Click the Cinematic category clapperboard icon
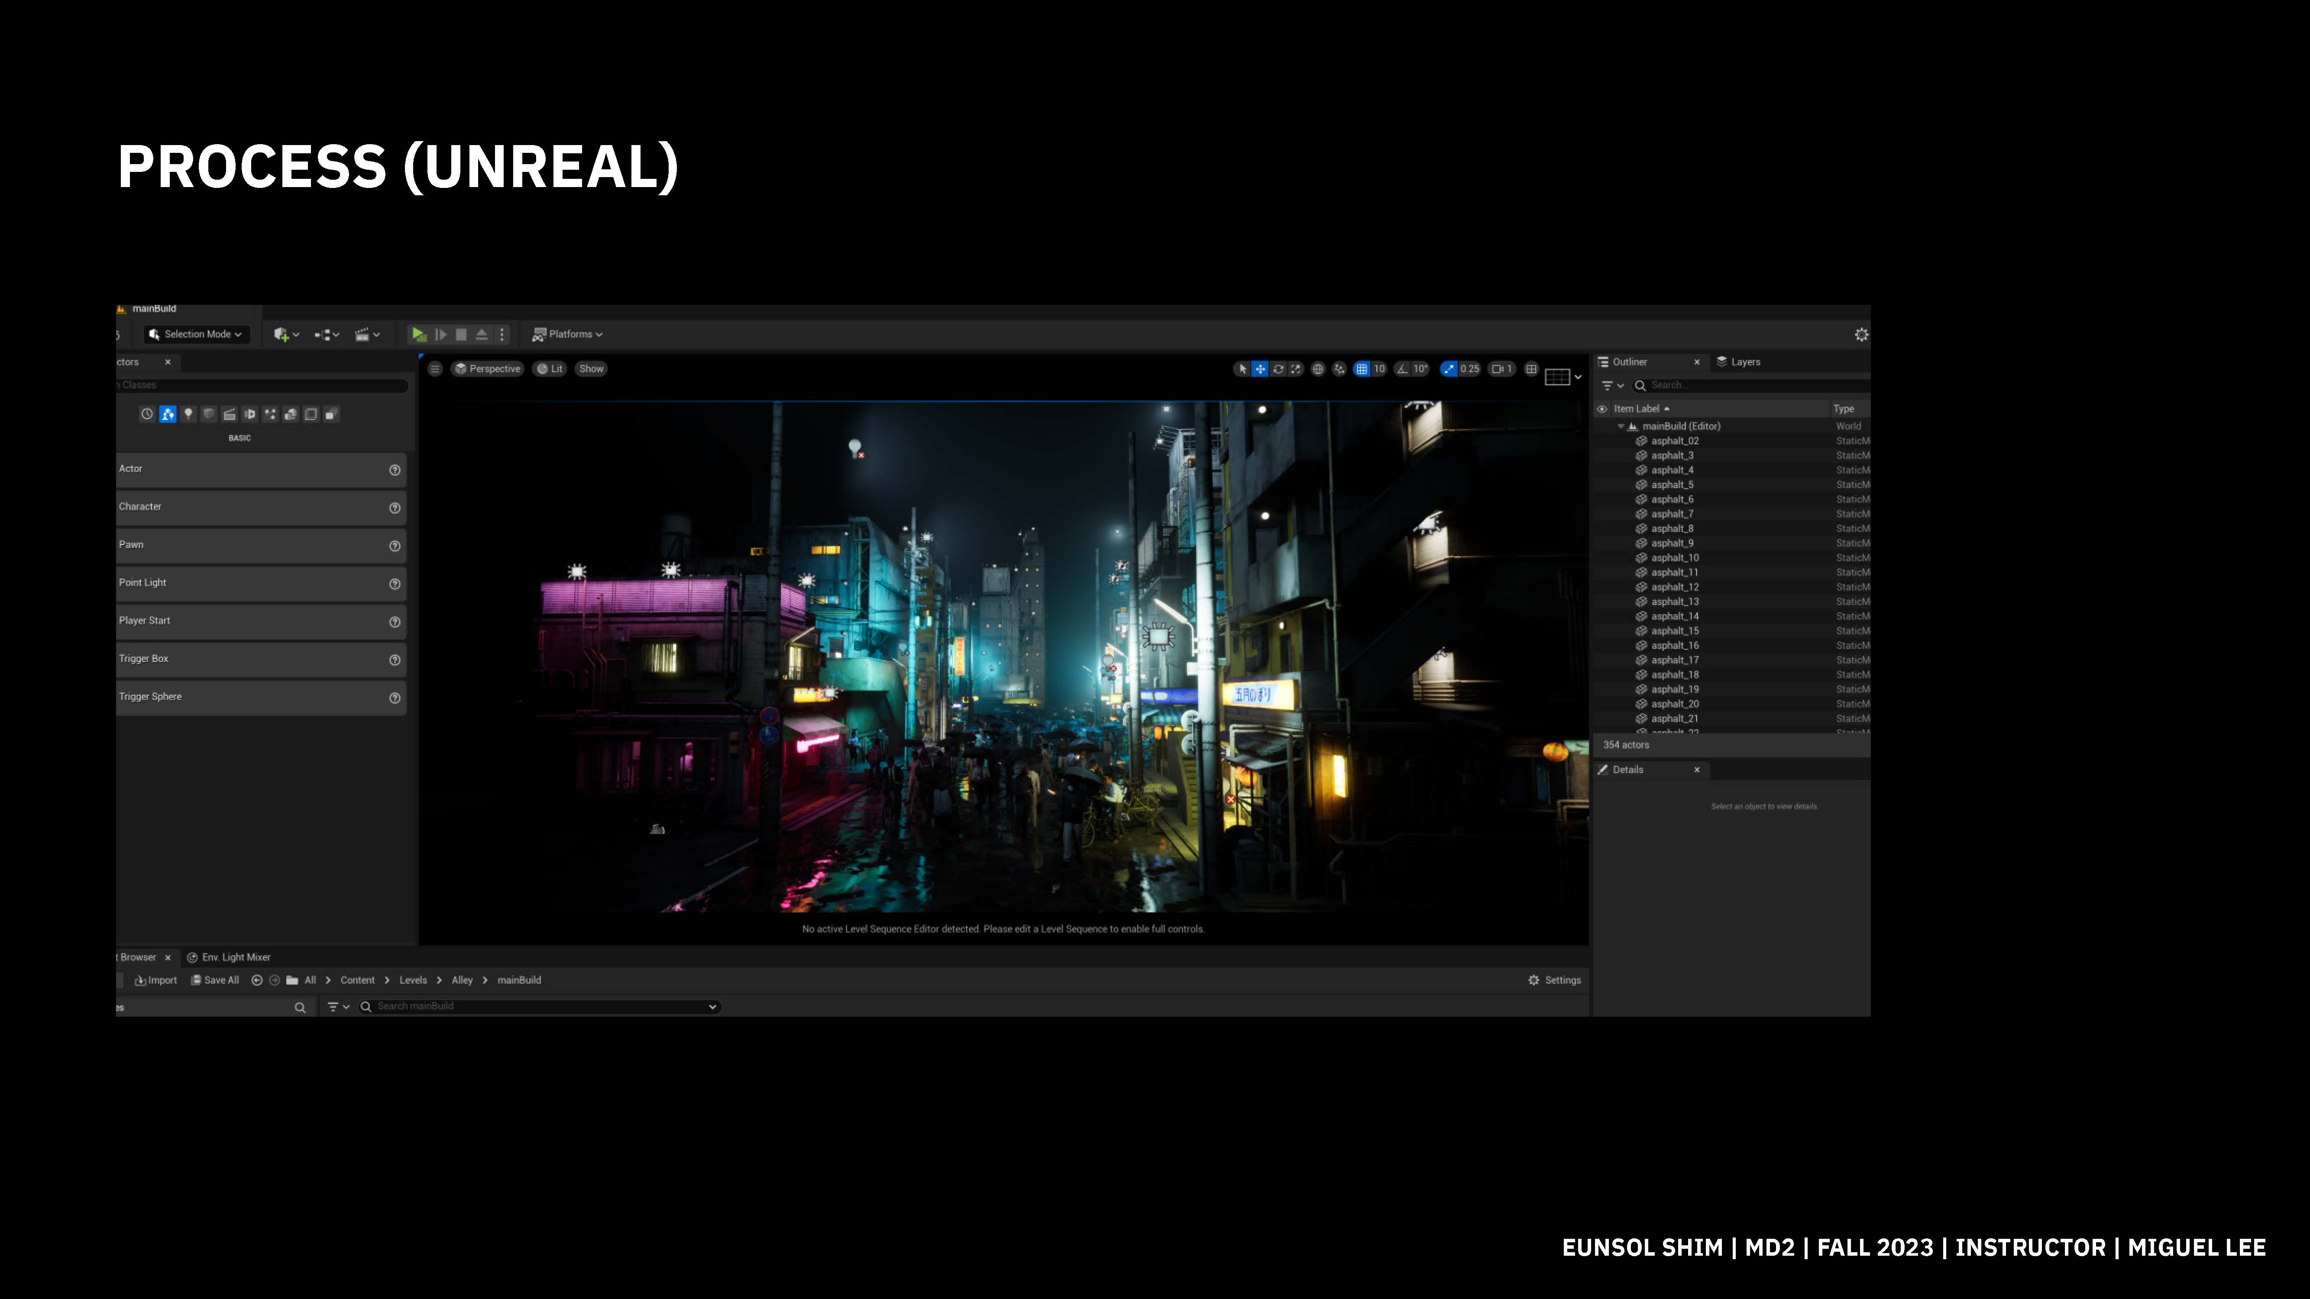Screen dimensions: 2310x1299 click(230, 414)
